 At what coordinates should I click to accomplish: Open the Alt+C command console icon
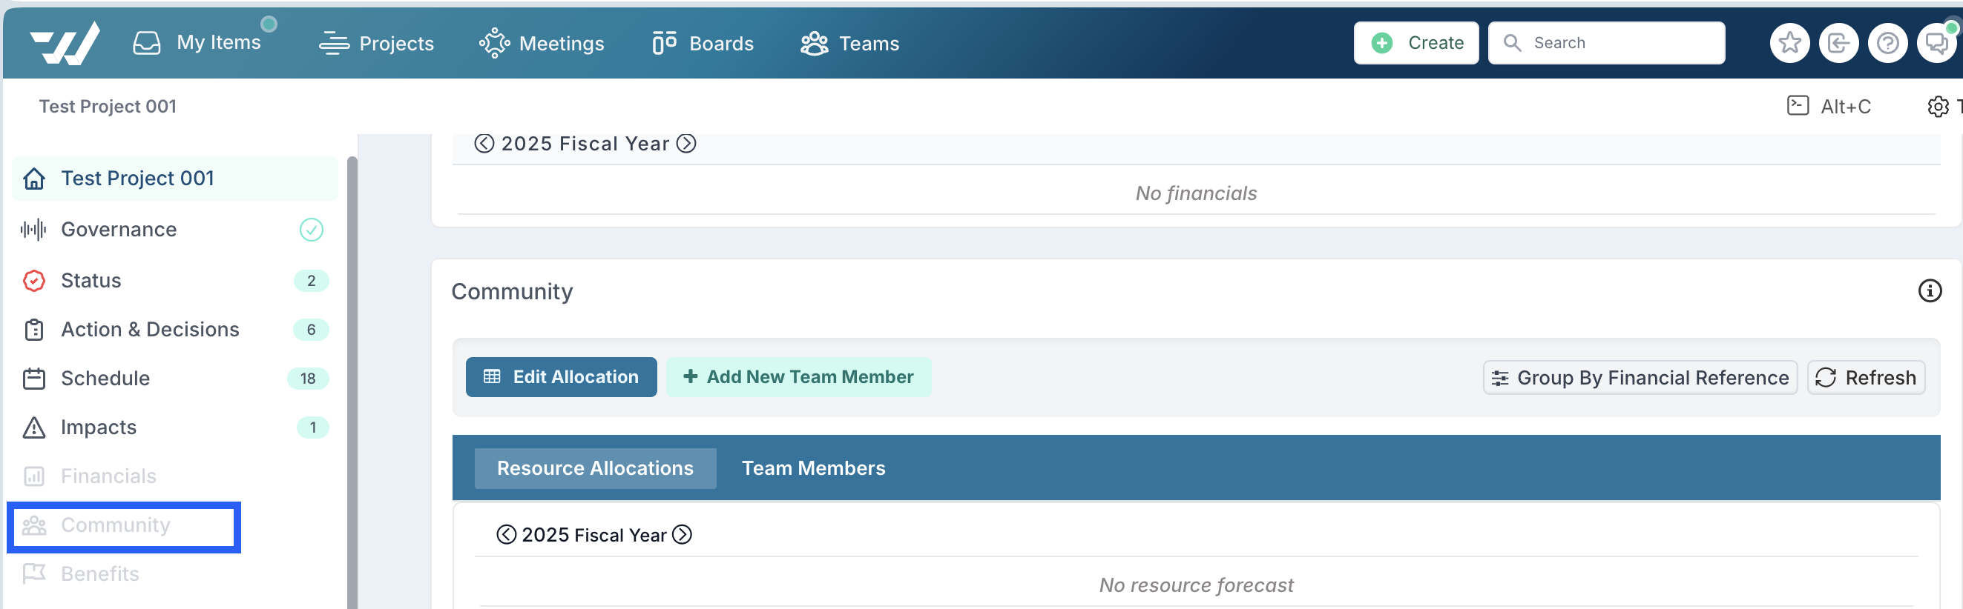pos(1798,105)
